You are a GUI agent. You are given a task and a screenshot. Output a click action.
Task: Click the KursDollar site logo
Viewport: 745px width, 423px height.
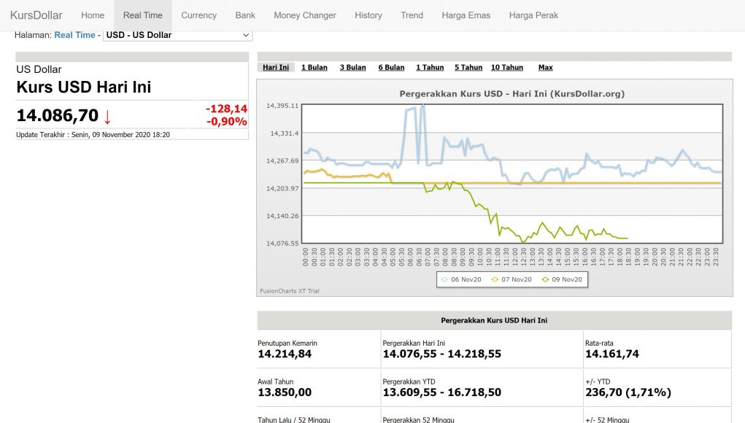coord(36,15)
